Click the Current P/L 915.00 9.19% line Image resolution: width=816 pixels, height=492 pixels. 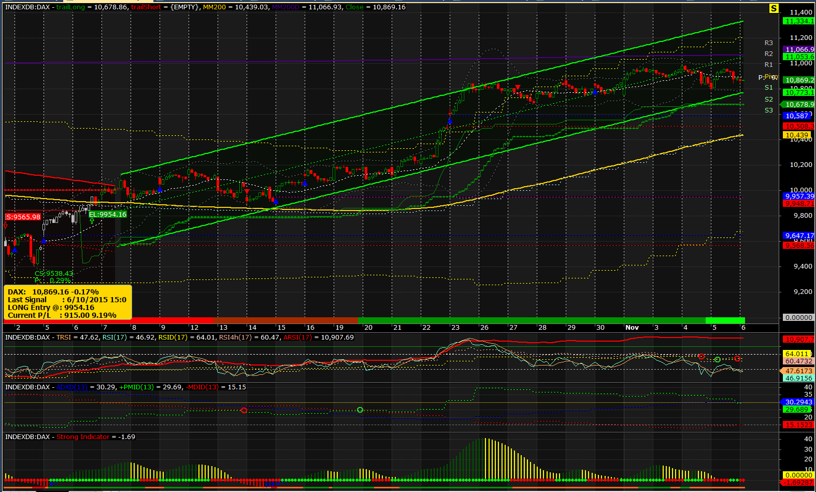pos(62,315)
